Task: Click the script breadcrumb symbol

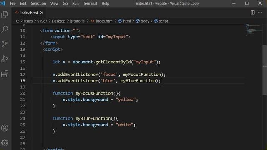Action: (x=161, y=21)
